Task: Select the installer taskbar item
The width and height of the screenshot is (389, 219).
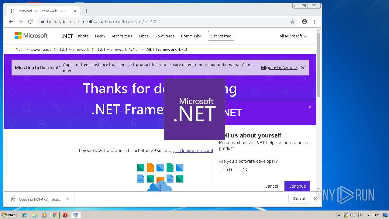Action: coord(75,215)
